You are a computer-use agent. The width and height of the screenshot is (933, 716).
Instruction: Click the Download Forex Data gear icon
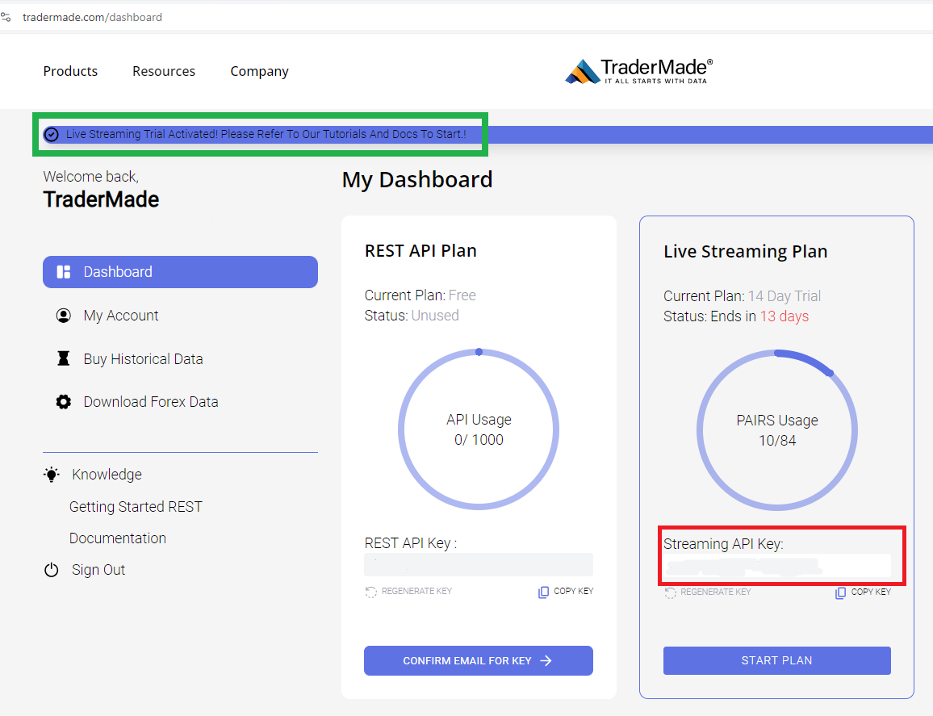click(x=63, y=402)
